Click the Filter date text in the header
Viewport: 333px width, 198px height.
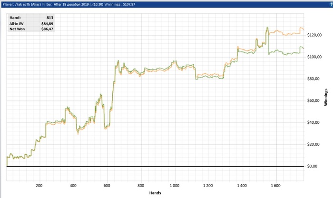point(78,4)
